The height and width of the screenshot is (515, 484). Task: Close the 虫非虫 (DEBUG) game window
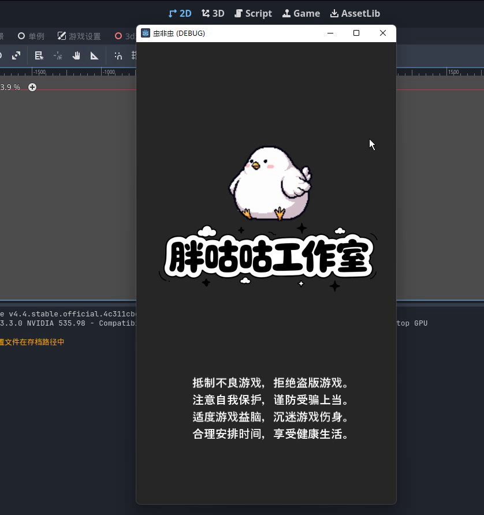point(382,33)
